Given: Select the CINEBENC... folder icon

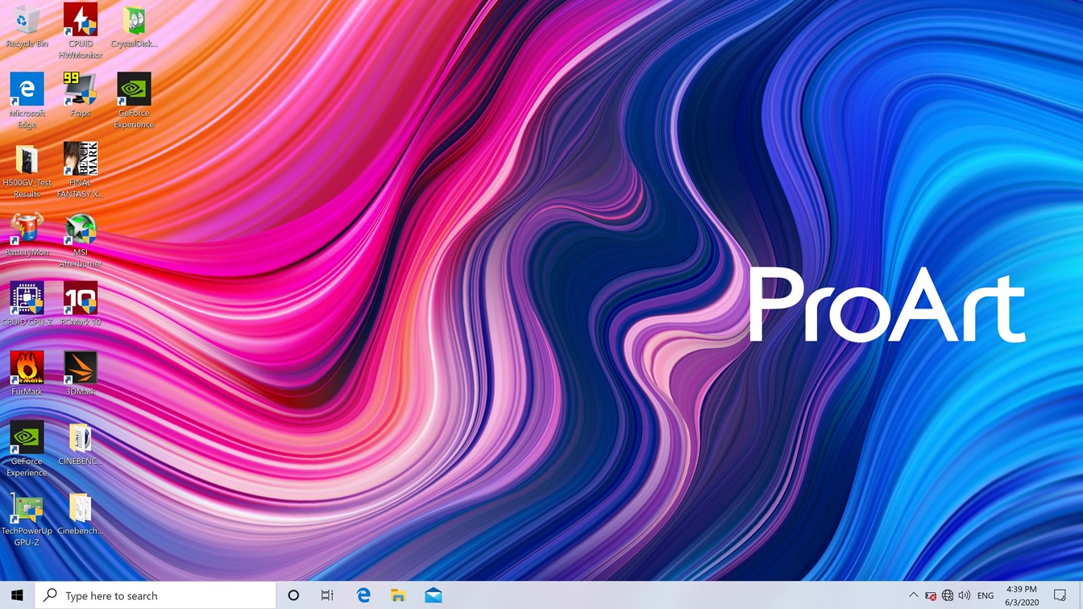Looking at the screenshot, I should (81, 443).
